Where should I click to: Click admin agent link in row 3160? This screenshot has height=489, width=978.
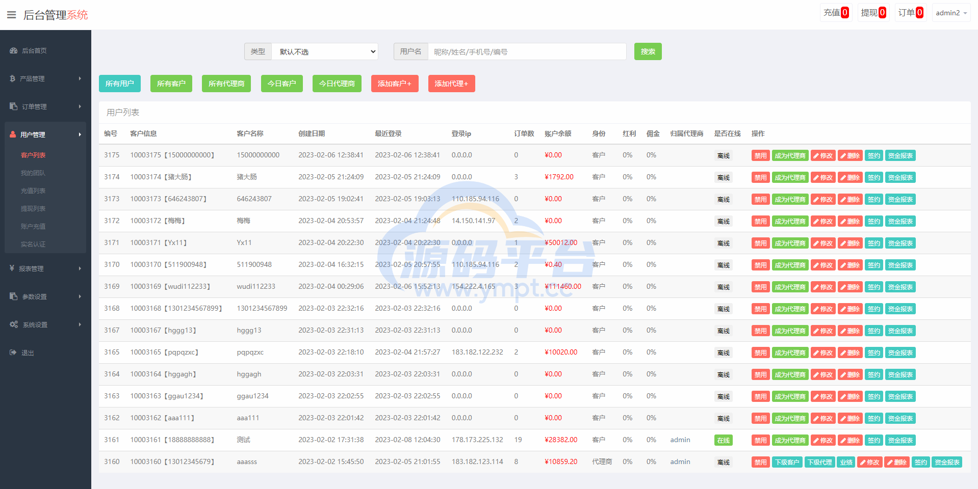(x=680, y=462)
